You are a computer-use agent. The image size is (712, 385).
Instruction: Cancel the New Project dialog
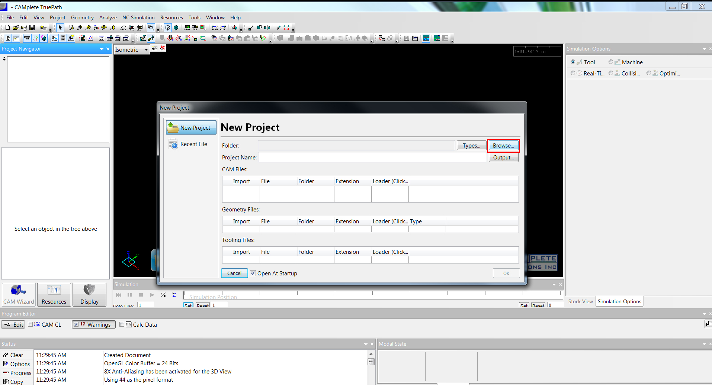tap(234, 273)
